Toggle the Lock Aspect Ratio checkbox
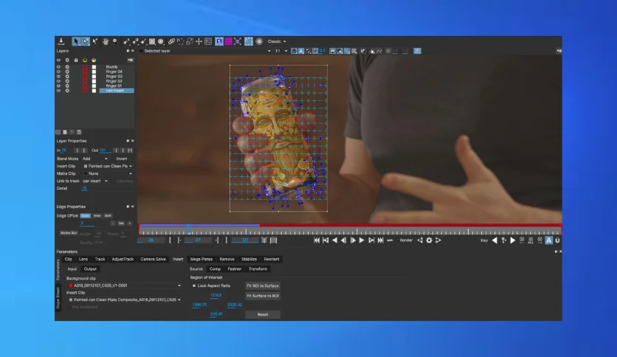Image resolution: width=617 pixels, height=357 pixels. click(x=194, y=286)
